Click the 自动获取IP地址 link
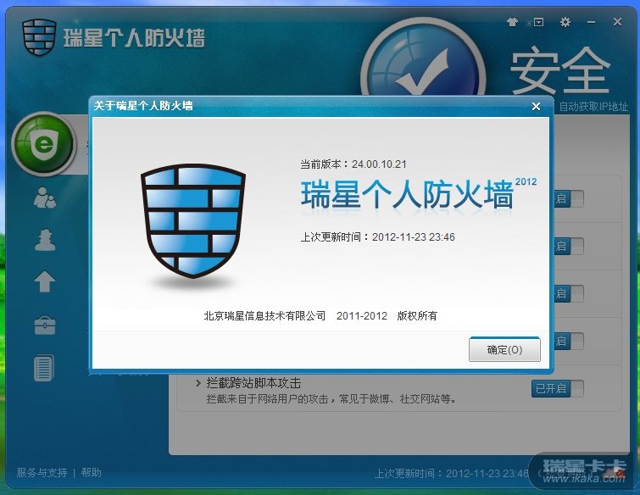 point(593,107)
